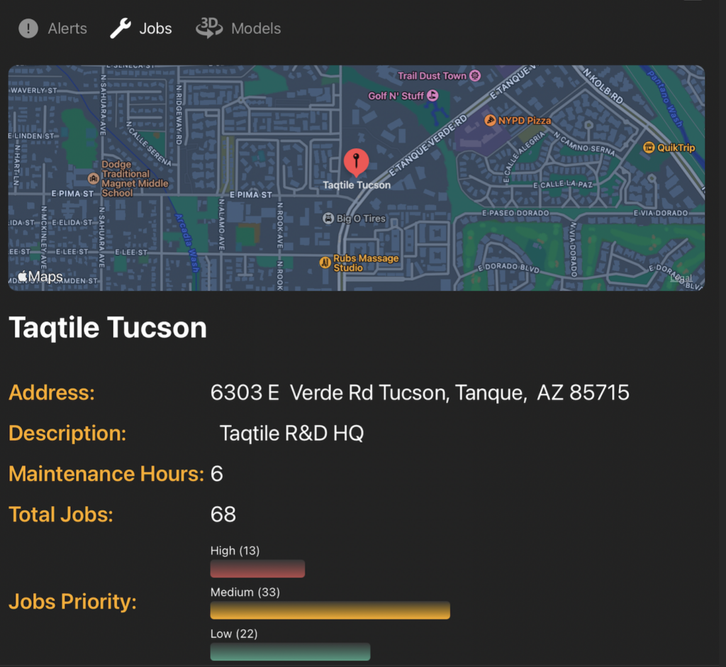Switch to the Alerts tab

click(52, 29)
